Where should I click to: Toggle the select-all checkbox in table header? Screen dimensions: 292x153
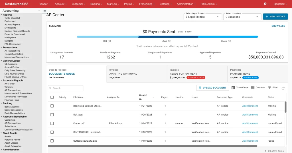click(52, 97)
